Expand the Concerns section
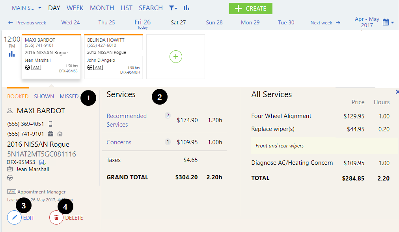399x232 pixels. click(x=119, y=142)
